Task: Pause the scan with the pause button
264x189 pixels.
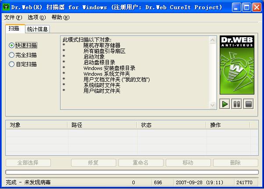Action: (x=236, y=104)
